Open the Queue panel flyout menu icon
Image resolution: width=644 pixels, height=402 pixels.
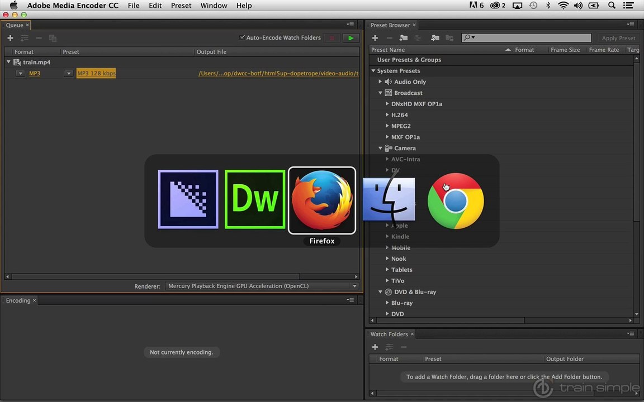click(351, 25)
